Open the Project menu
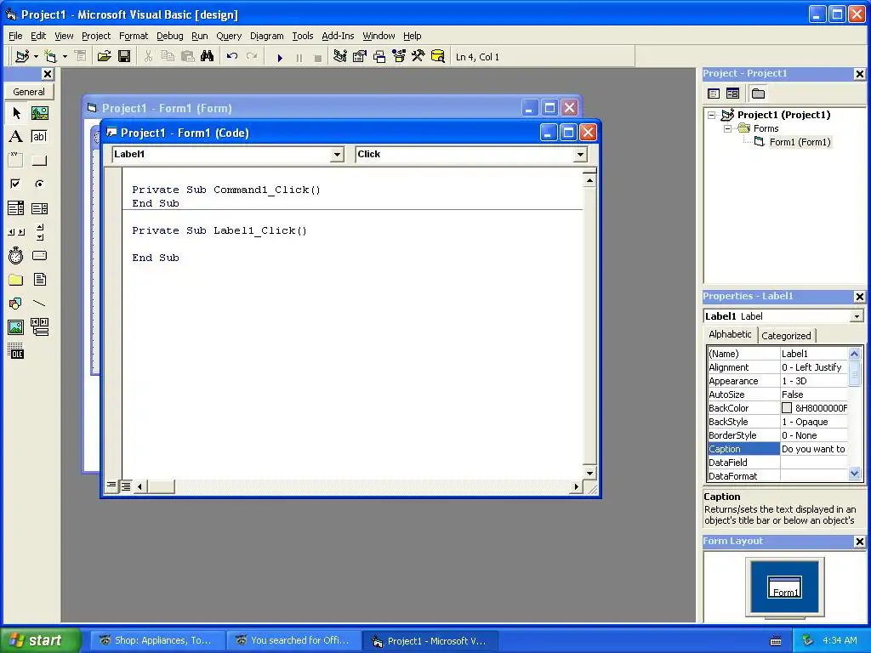 click(x=96, y=36)
